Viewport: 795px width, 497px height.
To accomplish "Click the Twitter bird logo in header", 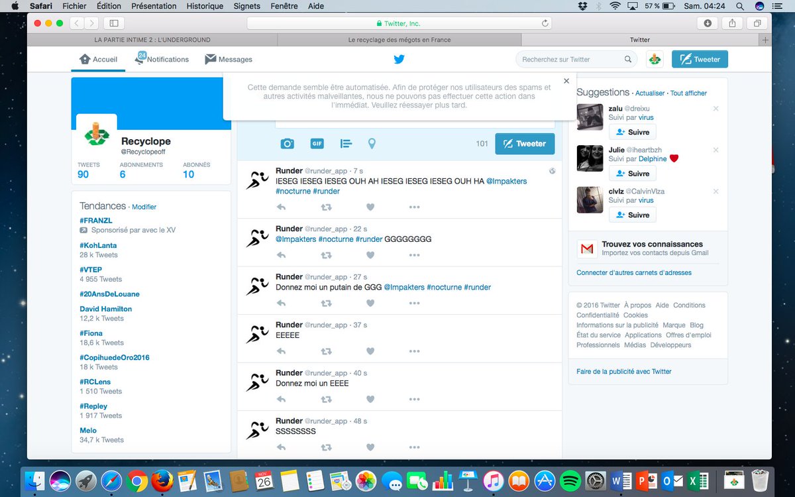I will [x=399, y=59].
